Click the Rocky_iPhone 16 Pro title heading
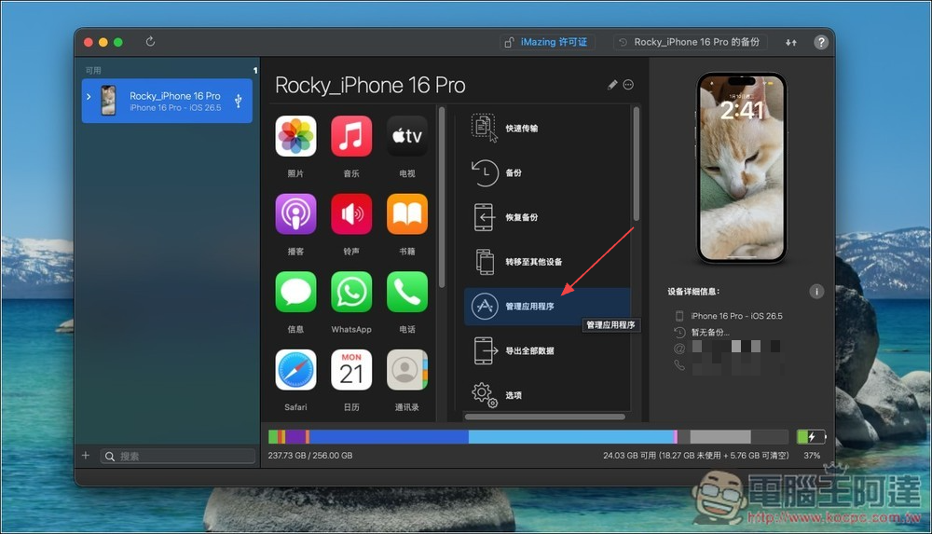Viewport: 932px width, 534px height. tap(370, 85)
